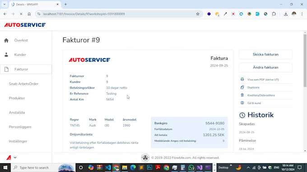Click the browser back arrow
The width and height of the screenshot is (307, 172).
click(5, 14)
